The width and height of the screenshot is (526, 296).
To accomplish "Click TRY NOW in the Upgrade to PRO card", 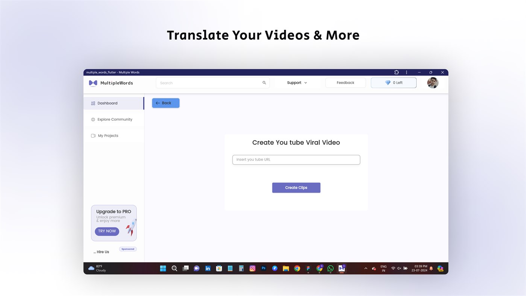I will tap(107, 231).
